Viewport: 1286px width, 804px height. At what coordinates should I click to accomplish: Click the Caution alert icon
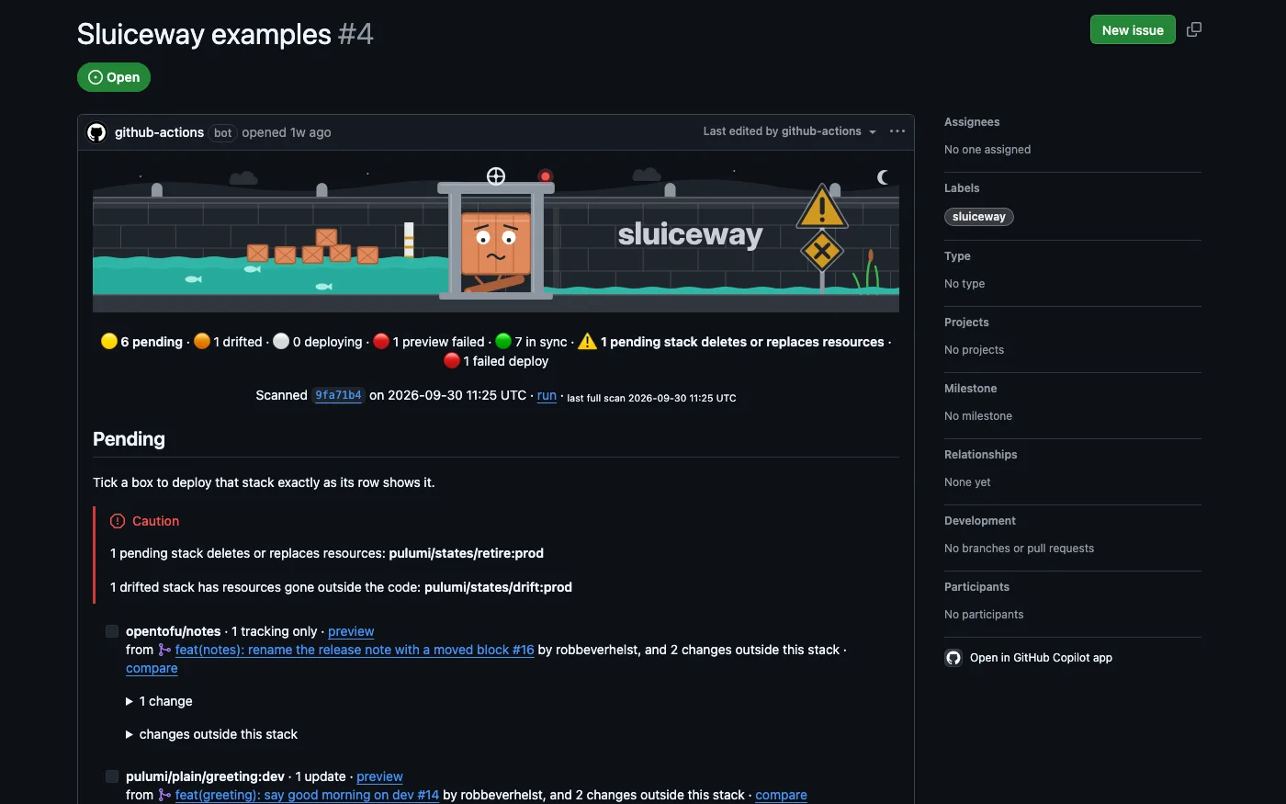(x=118, y=521)
